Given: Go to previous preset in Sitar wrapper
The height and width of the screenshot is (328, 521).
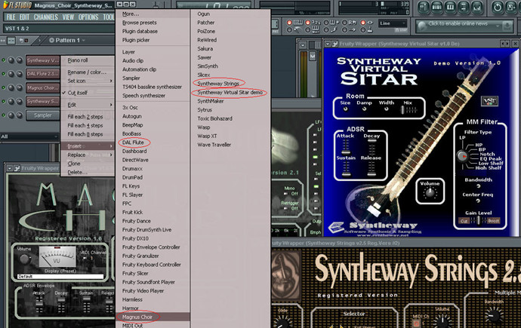Looking at the screenshot, I should (502, 44).
